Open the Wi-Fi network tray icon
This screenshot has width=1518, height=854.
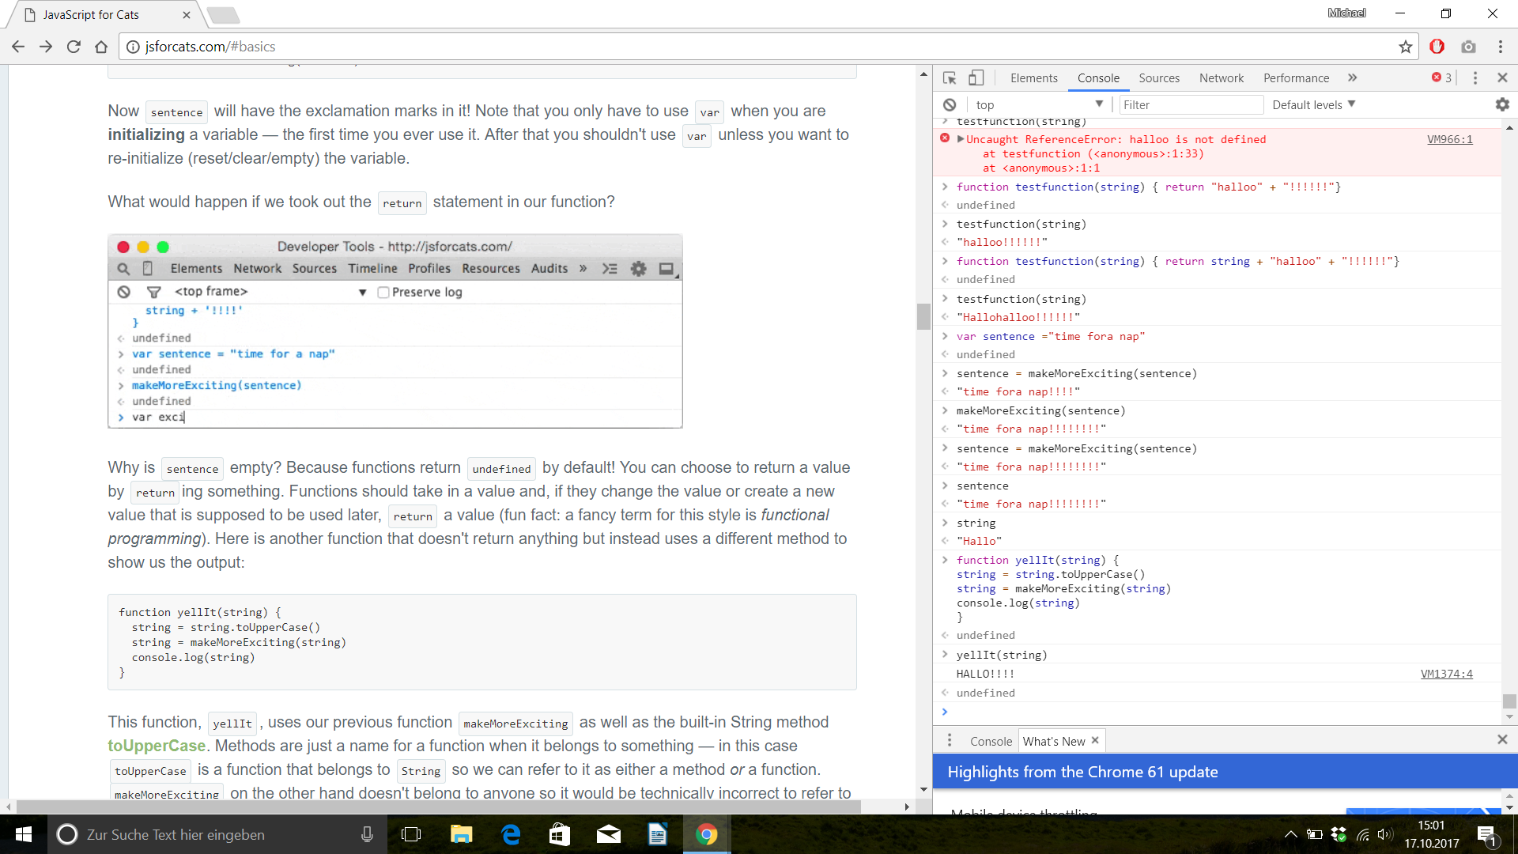(x=1363, y=834)
